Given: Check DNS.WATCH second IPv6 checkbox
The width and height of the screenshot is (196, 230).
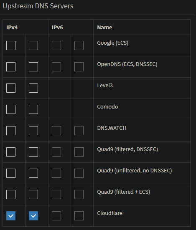Looking at the screenshot, I should point(79,131).
